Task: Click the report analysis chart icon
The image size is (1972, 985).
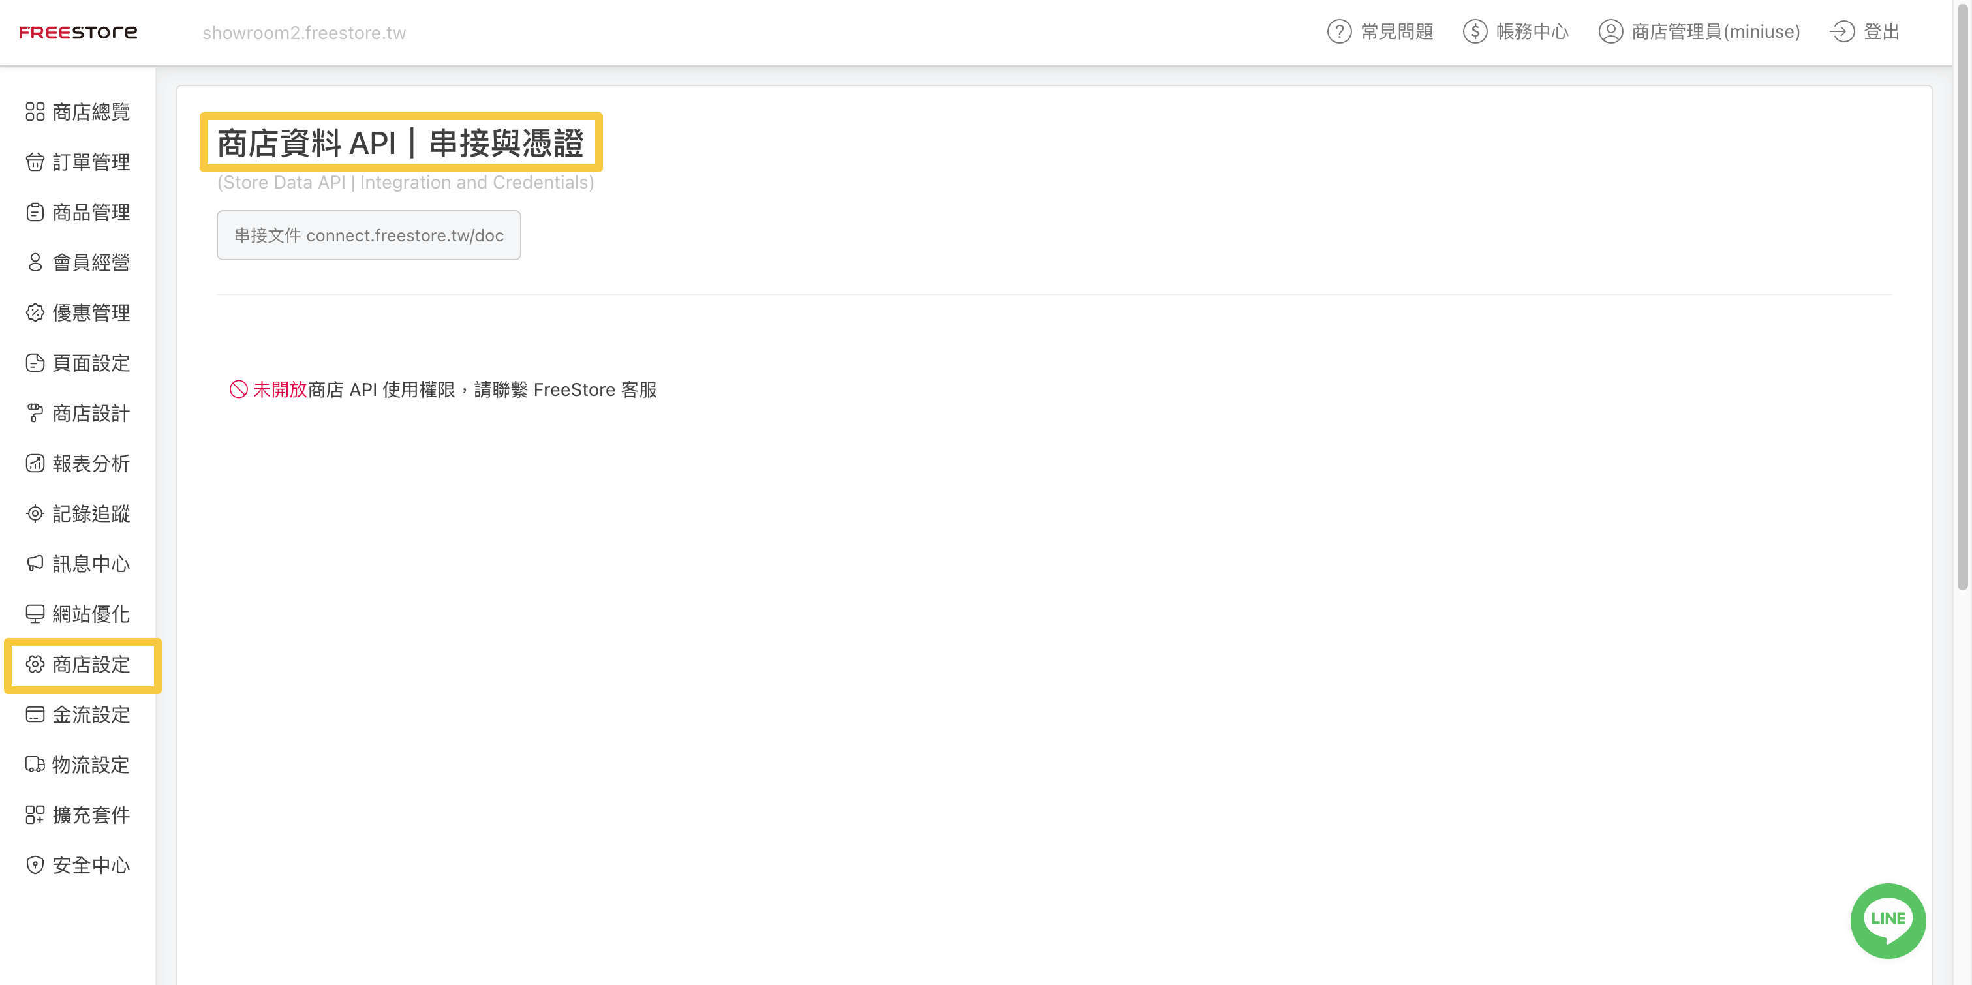Action: pos(35,463)
